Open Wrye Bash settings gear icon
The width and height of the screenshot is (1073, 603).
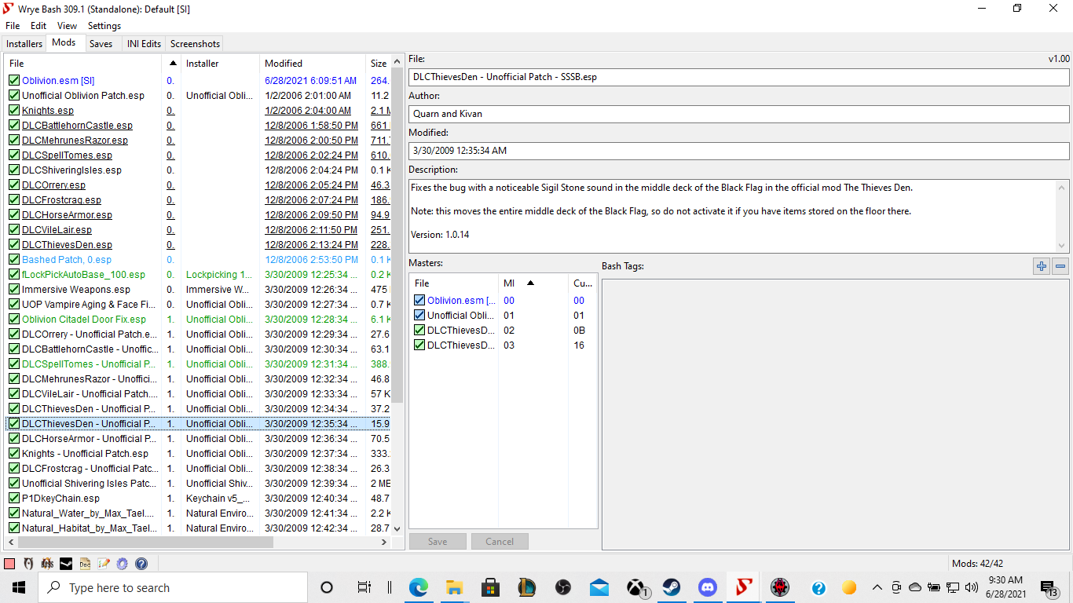click(123, 564)
